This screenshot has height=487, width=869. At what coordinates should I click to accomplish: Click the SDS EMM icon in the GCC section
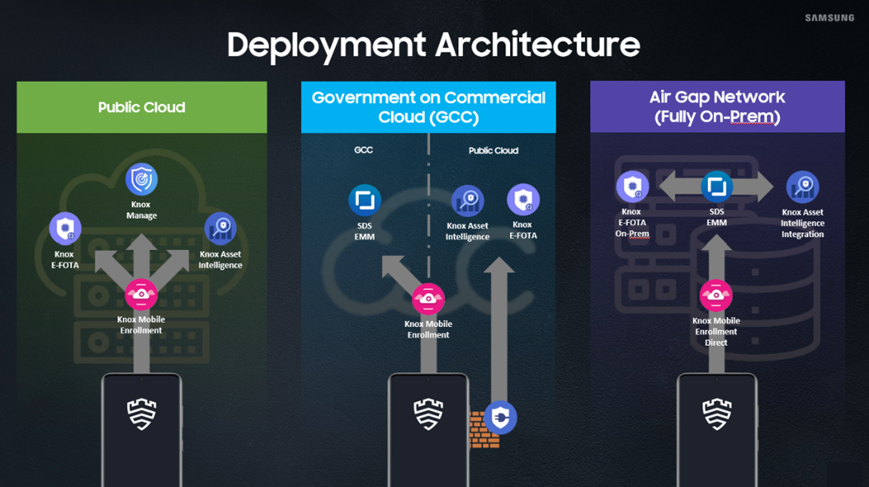365,200
